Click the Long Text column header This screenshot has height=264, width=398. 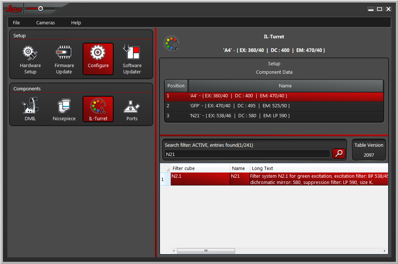[319, 168]
